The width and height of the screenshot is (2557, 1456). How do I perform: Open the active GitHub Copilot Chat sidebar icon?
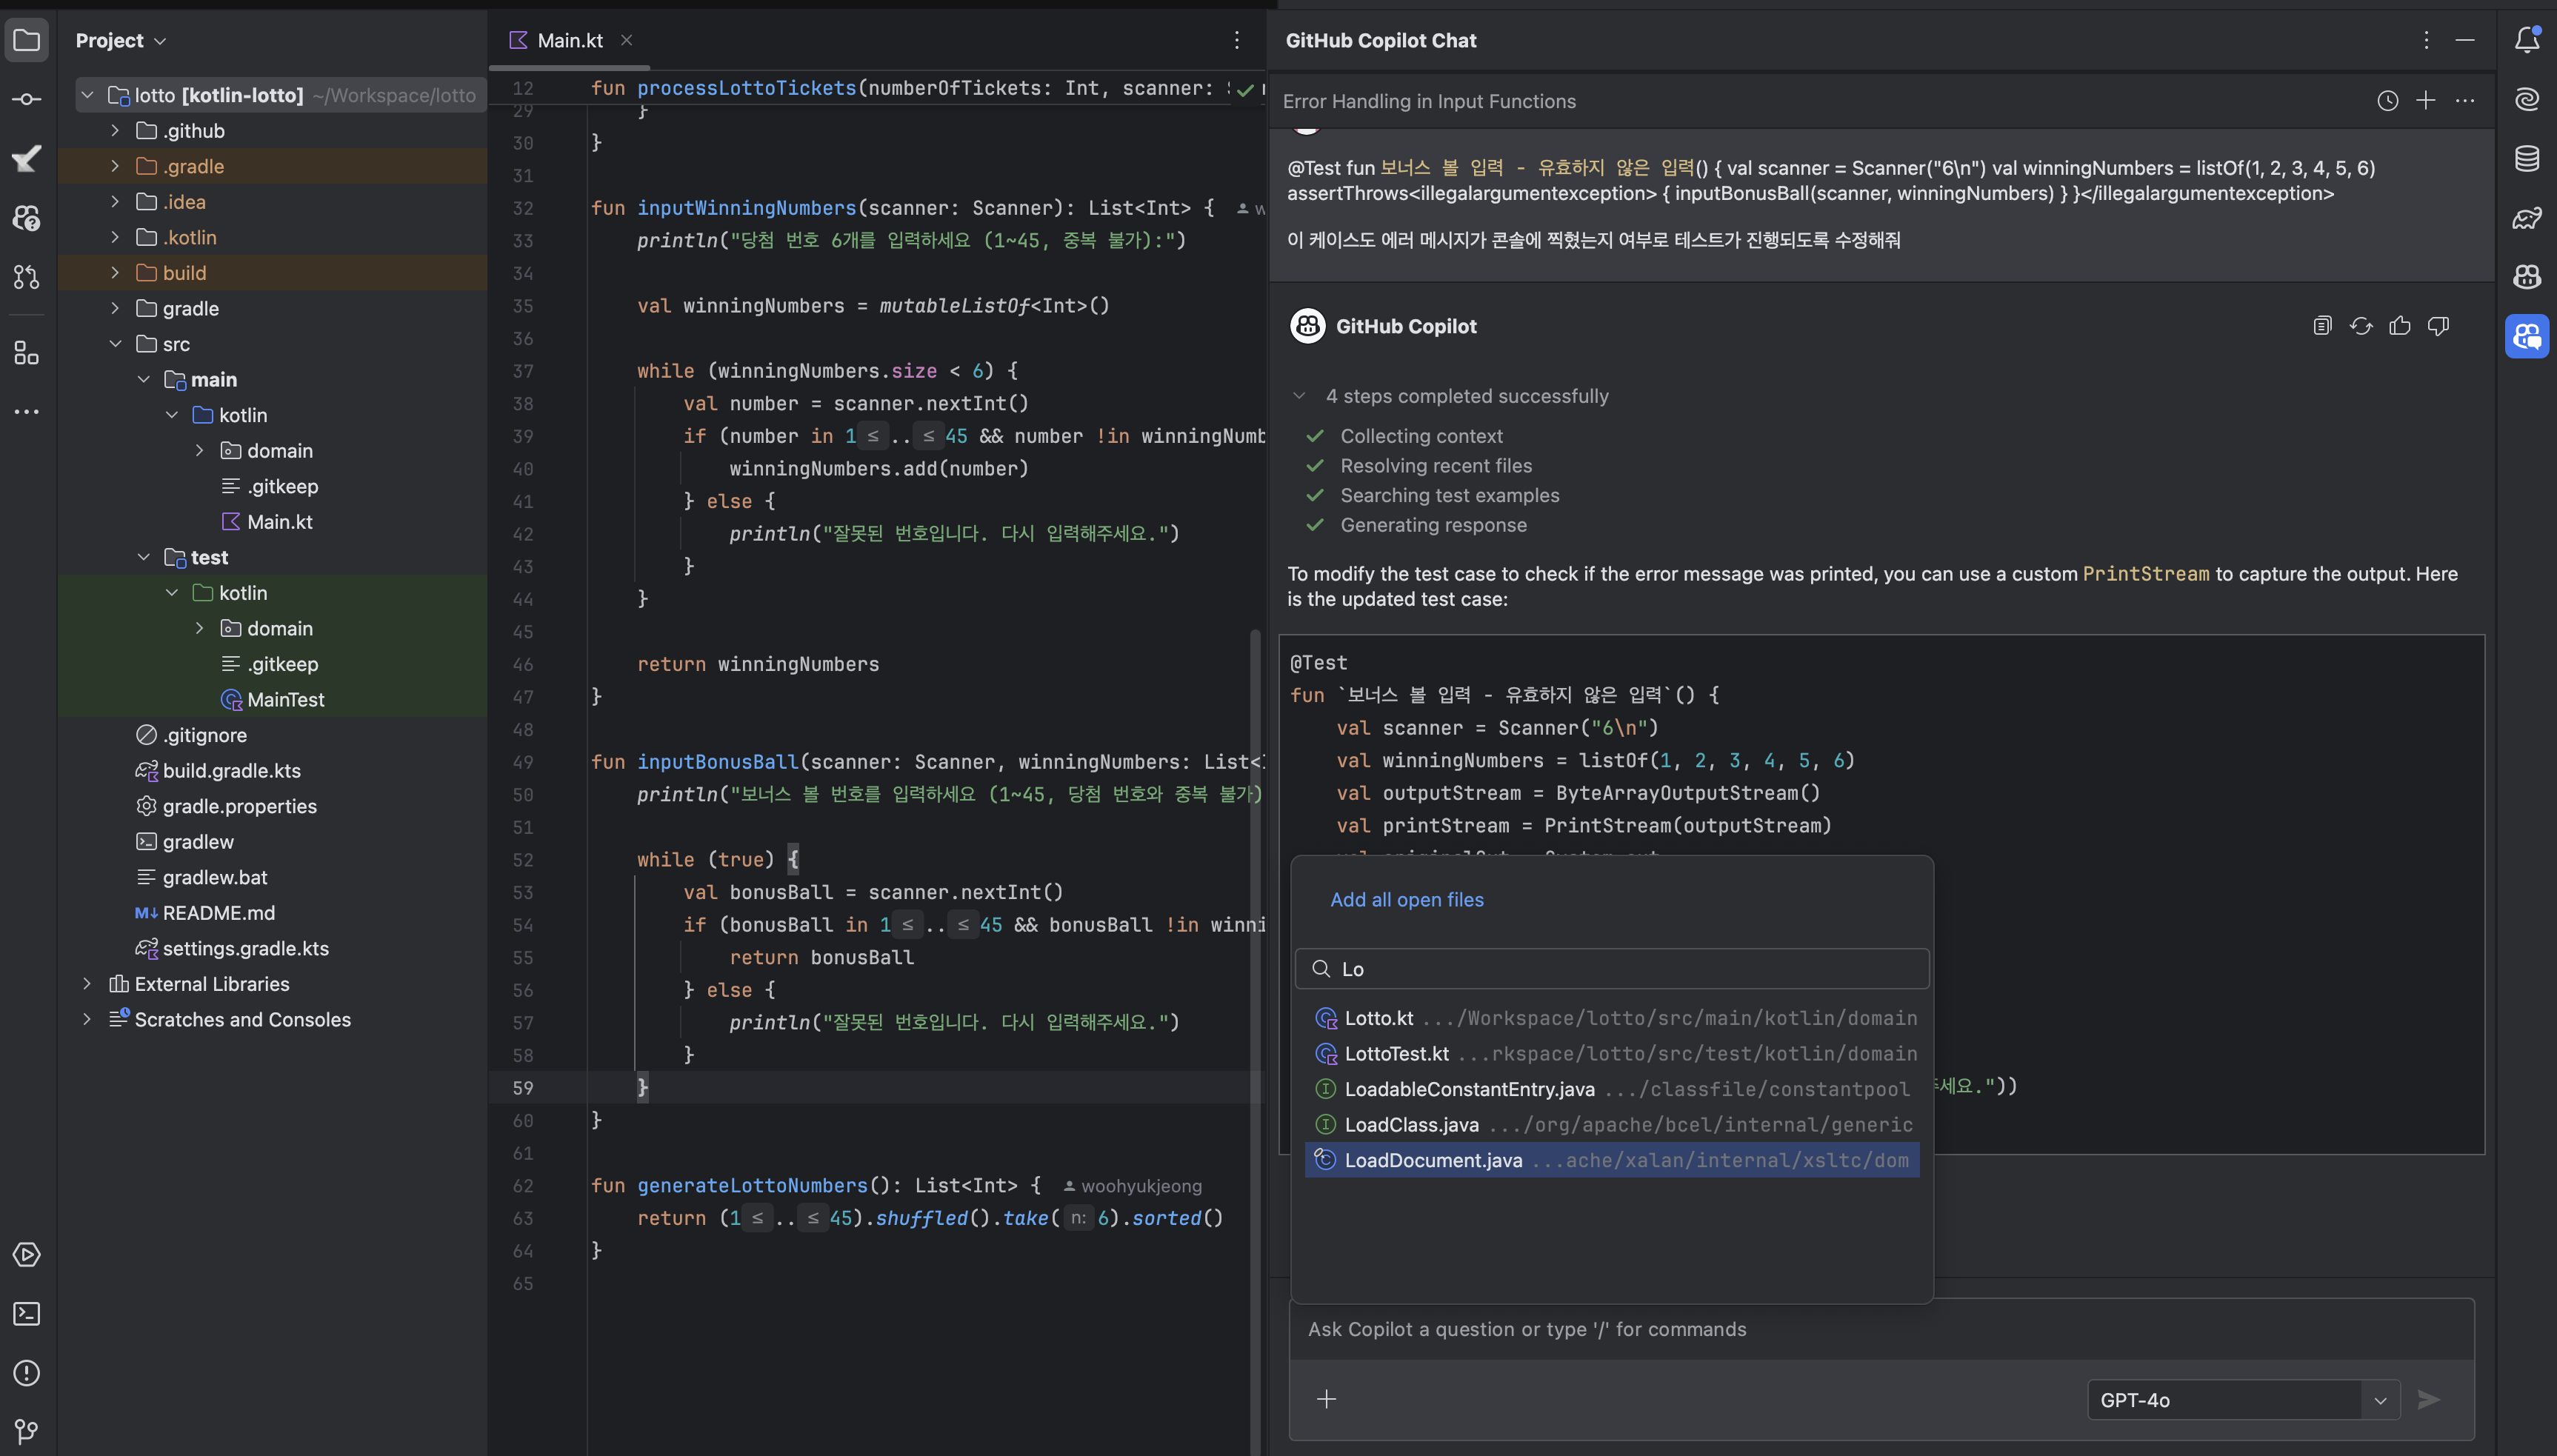click(2527, 336)
